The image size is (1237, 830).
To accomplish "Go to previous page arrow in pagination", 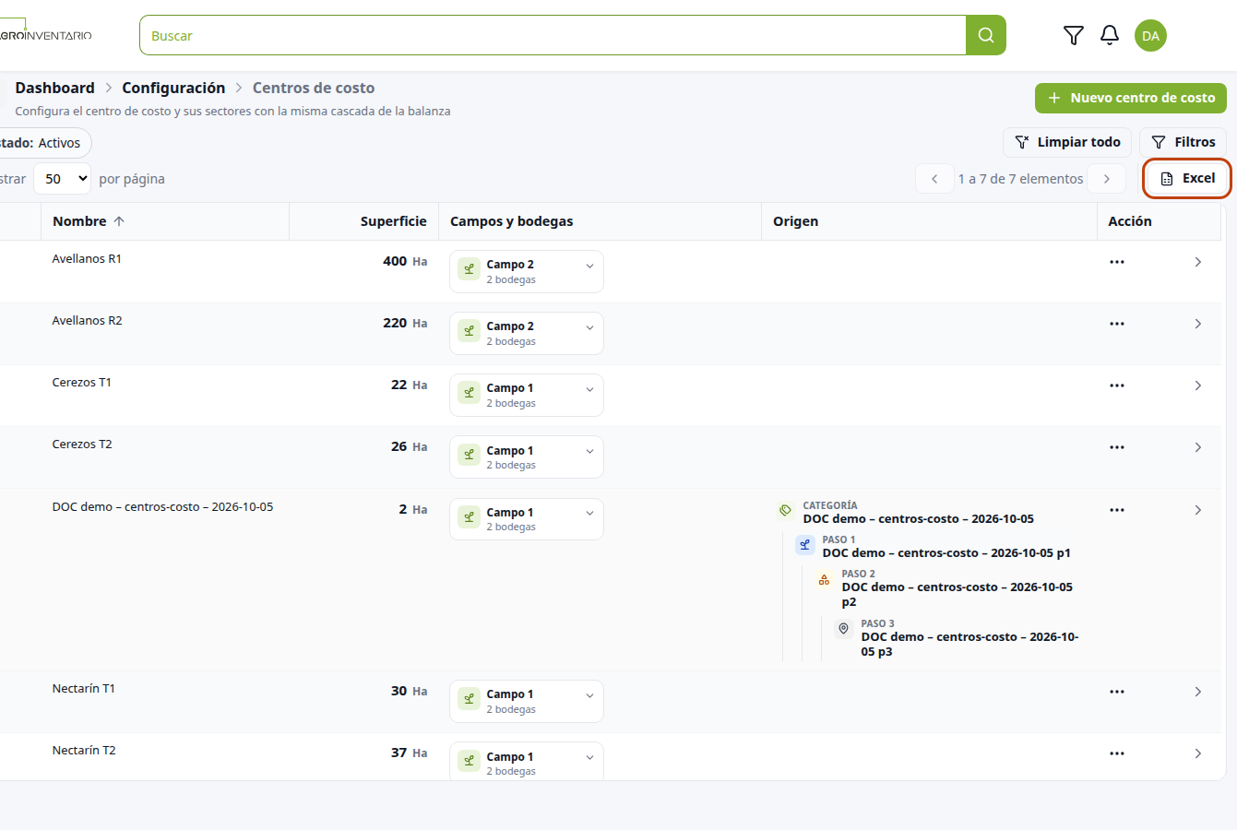I will coord(934,179).
